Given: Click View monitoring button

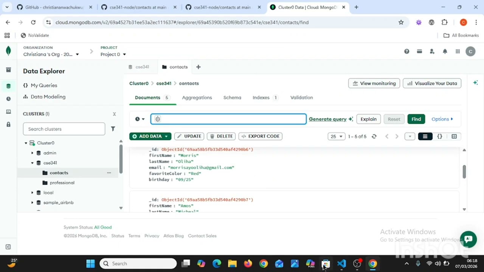Looking at the screenshot, I should click(374, 83).
